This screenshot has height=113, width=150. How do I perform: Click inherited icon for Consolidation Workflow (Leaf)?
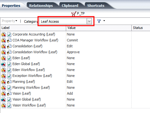coord(3,52)
